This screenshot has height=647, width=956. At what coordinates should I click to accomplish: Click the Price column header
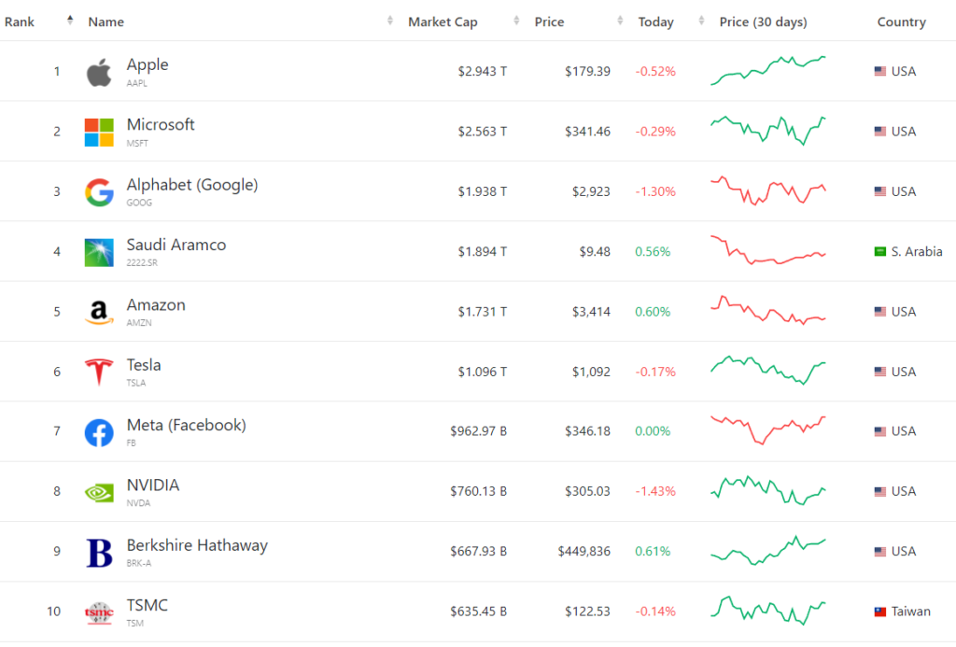click(549, 22)
